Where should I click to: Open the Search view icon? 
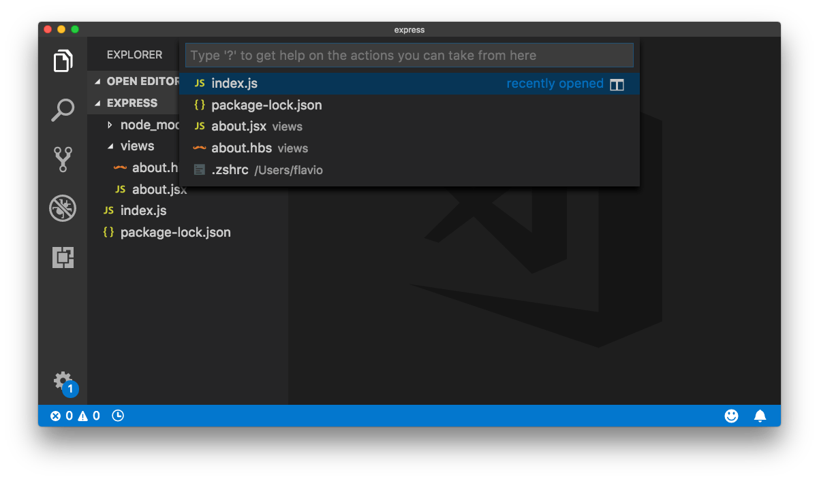click(x=63, y=110)
